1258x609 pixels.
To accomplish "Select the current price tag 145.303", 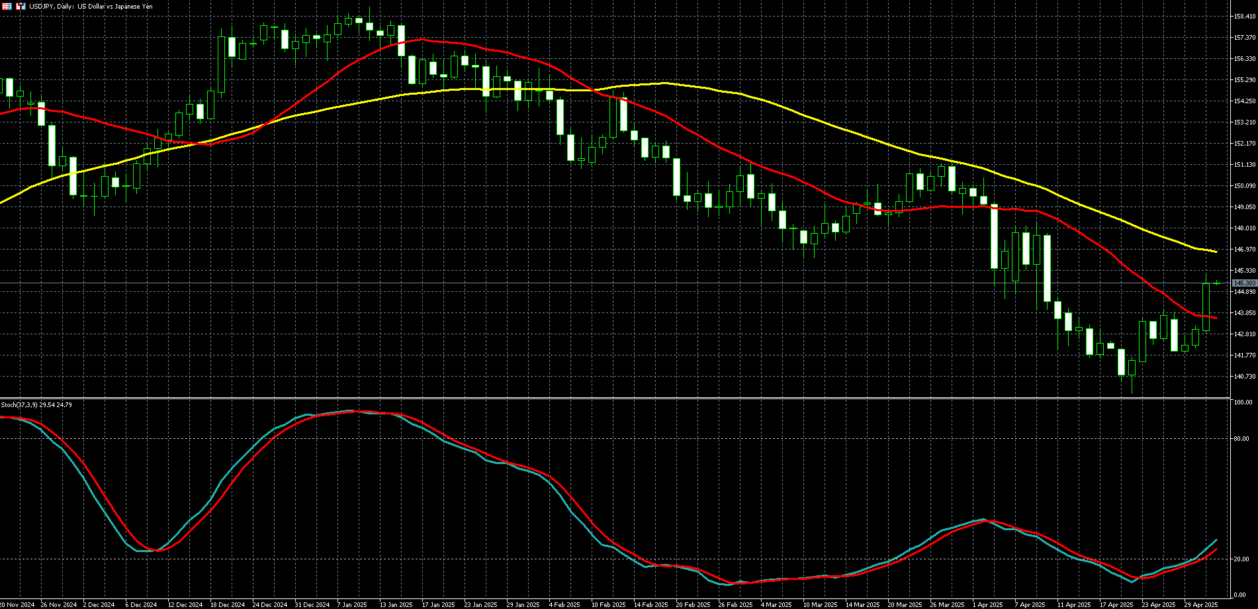I will 1244,283.
